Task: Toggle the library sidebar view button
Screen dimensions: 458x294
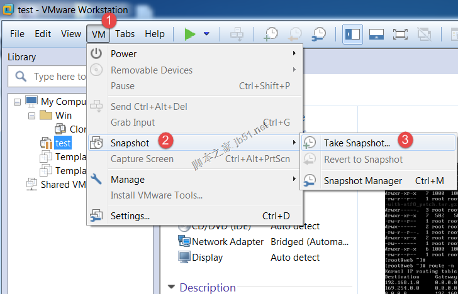Action: coord(352,34)
